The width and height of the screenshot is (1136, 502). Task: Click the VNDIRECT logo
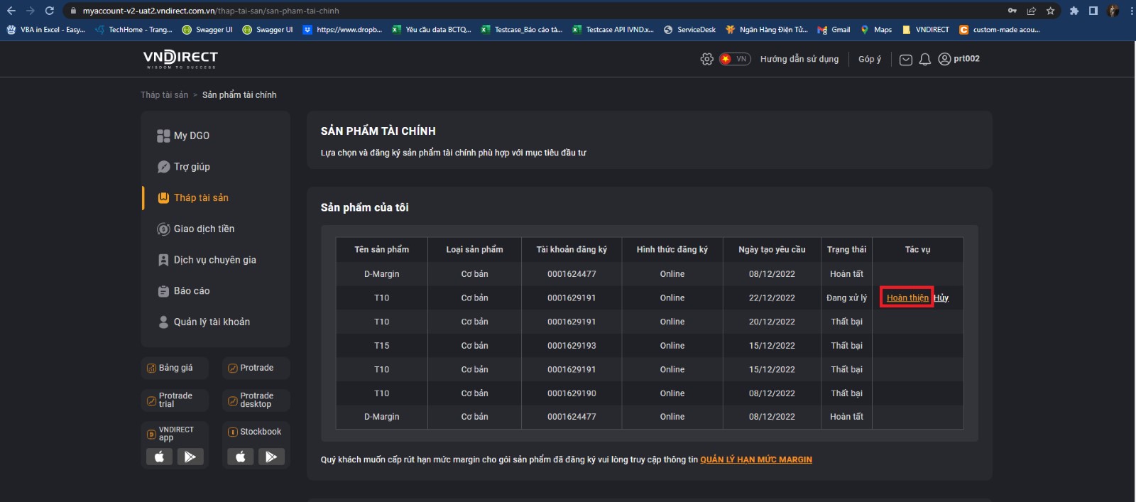(180, 59)
